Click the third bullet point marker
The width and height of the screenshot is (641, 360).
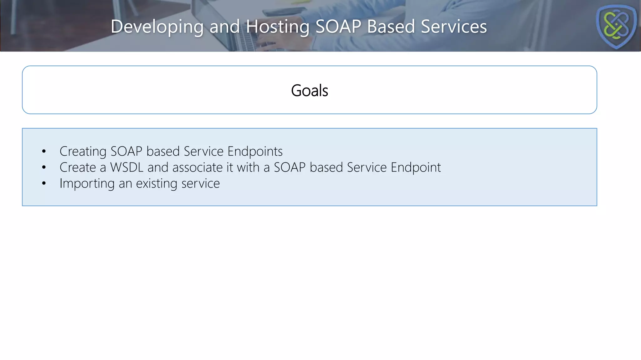44,183
